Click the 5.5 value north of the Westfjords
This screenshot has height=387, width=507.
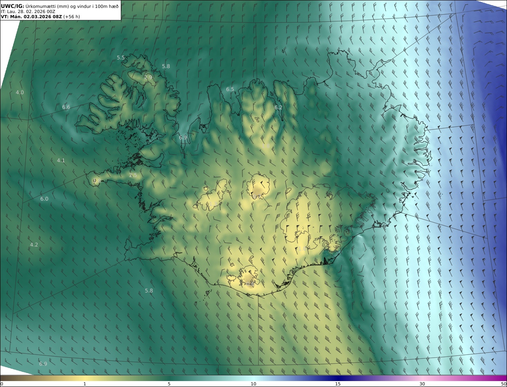click(121, 58)
